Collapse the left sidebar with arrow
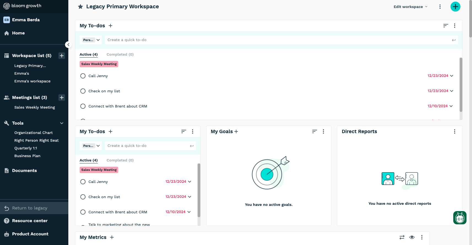The height and width of the screenshot is (245, 472). coord(68,45)
